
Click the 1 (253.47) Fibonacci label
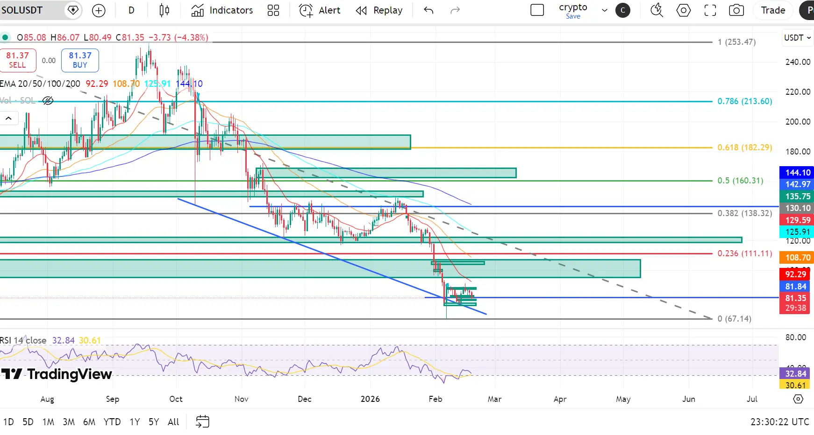736,42
